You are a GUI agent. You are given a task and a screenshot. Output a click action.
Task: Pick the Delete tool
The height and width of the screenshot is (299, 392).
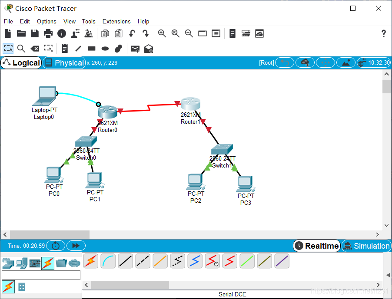click(35, 49)
